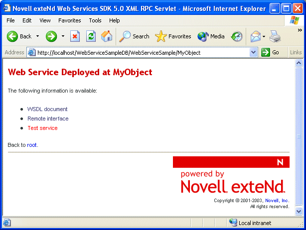Click the Web Service Deployed at MyObject heading
Image resolution: width=306 pixels, height=230 pixels.
click(x=80, y=72)
